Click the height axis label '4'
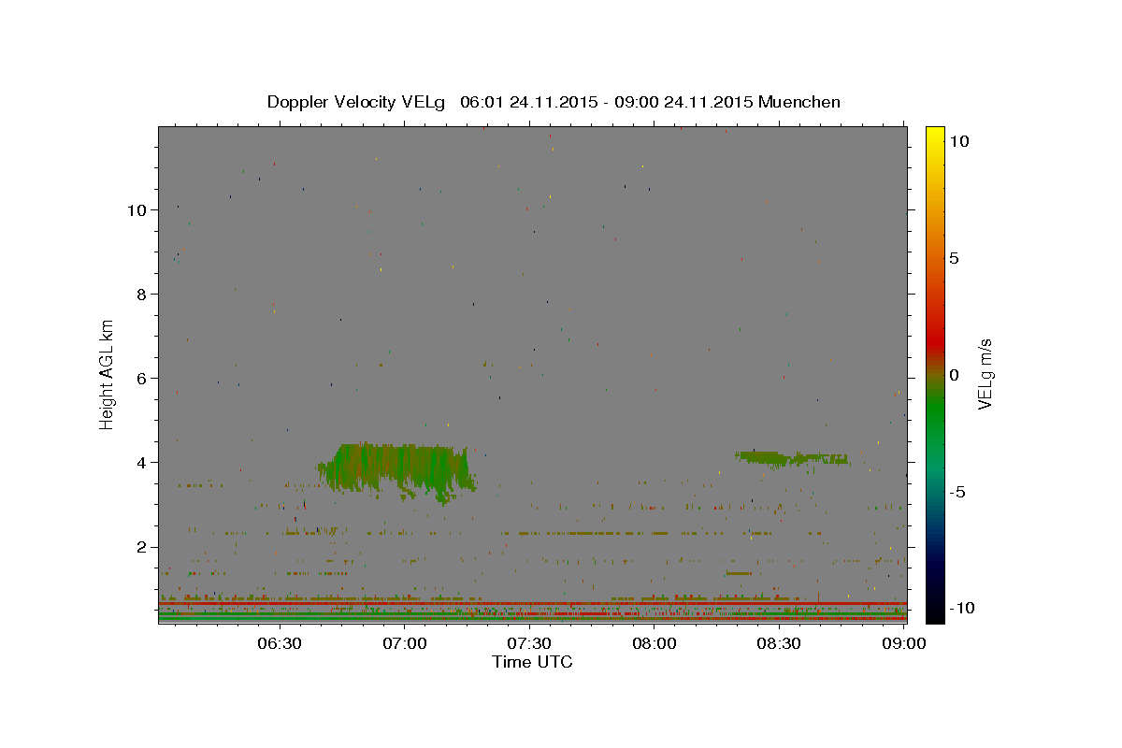Viewport: 1122px width, 748px height. (141, 462)
